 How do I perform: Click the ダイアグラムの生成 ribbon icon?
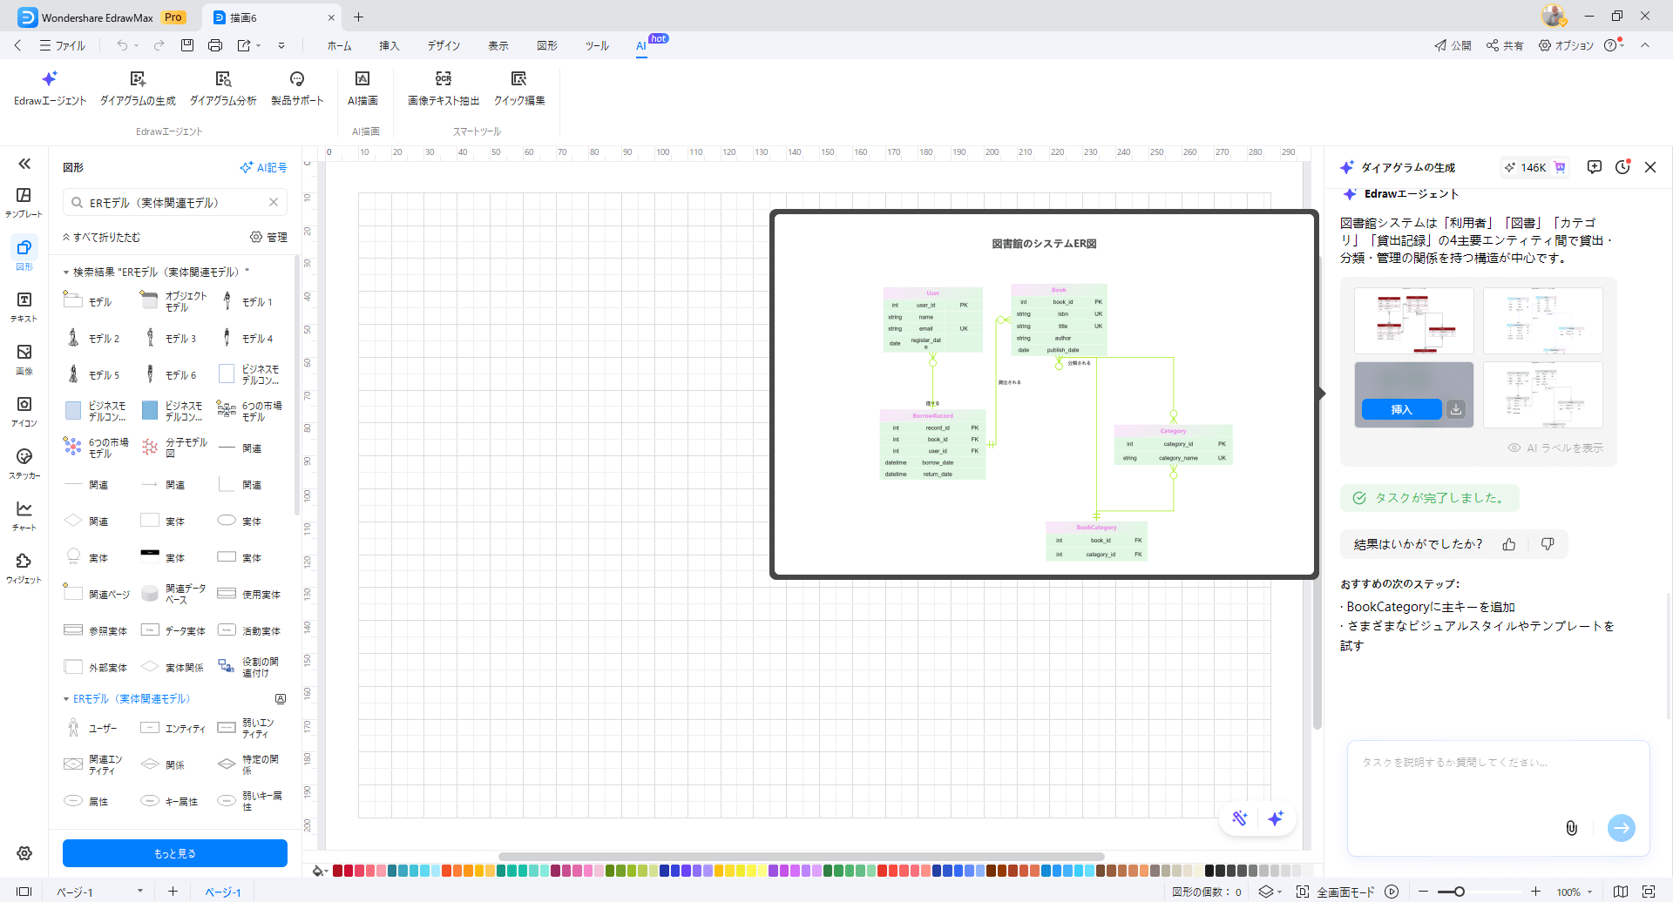pyautogui.click(x=138, y=88)
